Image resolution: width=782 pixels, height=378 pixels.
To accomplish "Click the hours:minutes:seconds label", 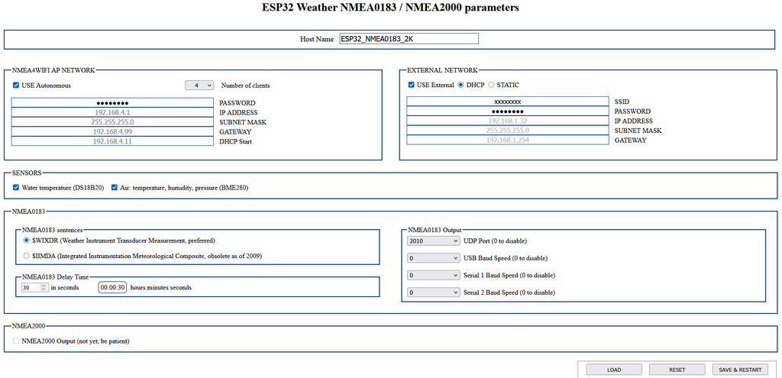I will click(x=160, y=288).
